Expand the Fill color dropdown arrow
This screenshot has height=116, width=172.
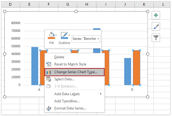pos(56,35)
